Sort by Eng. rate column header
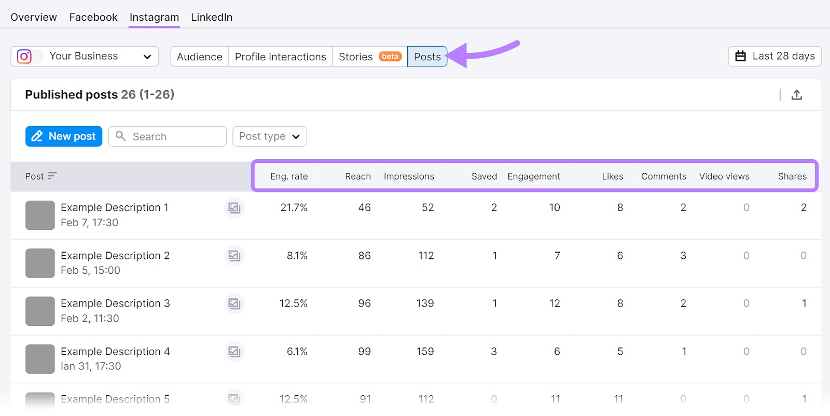 (288, 176)
